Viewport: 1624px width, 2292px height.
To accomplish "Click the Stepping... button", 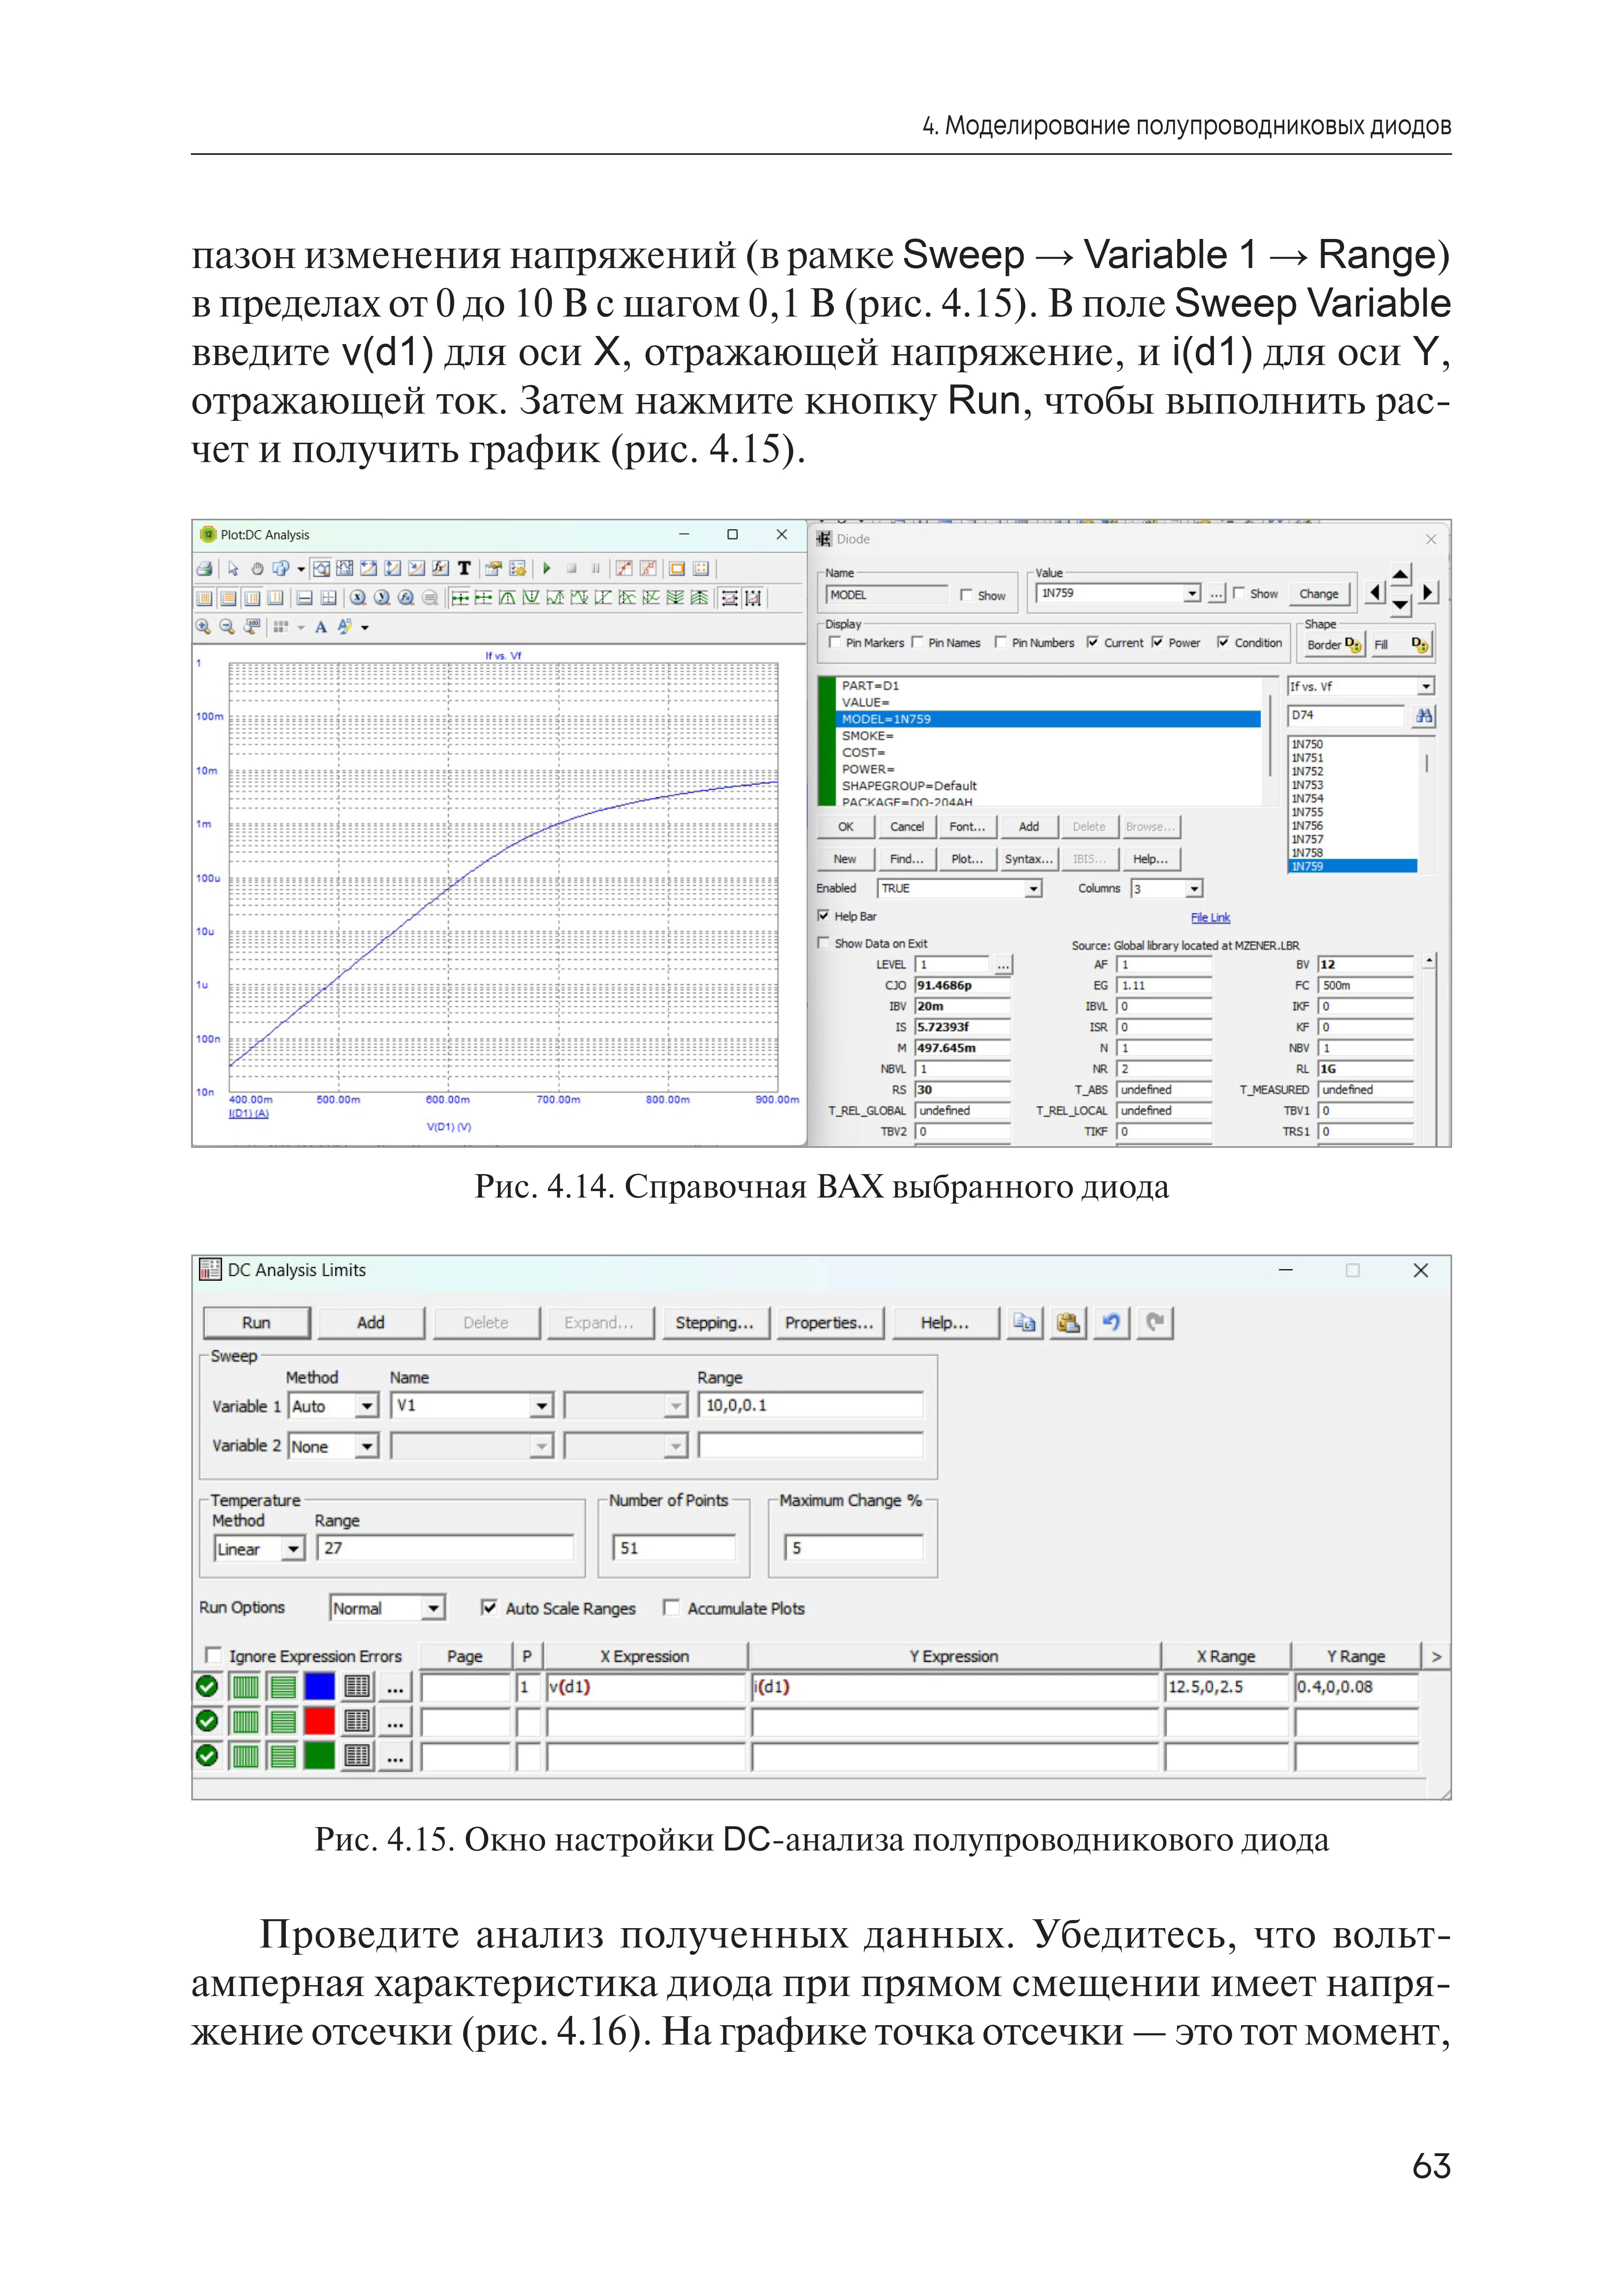I will click(x=714, y=1322).
